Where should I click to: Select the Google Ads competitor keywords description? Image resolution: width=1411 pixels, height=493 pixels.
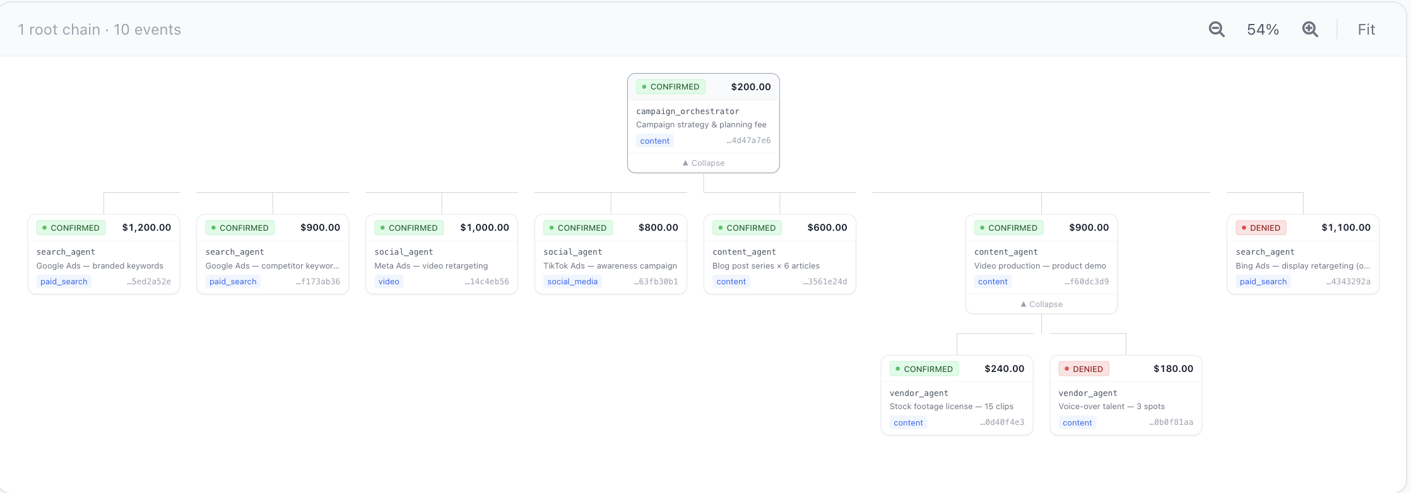click(x=272, y=266)
